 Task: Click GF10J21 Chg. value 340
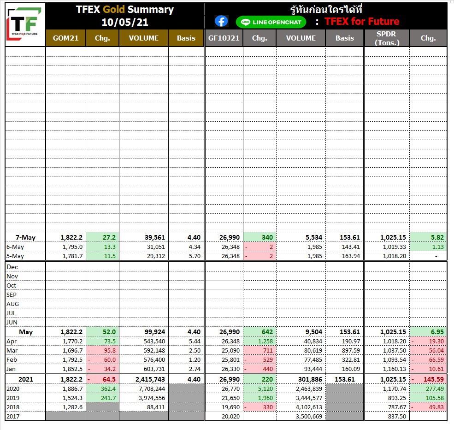267,237
